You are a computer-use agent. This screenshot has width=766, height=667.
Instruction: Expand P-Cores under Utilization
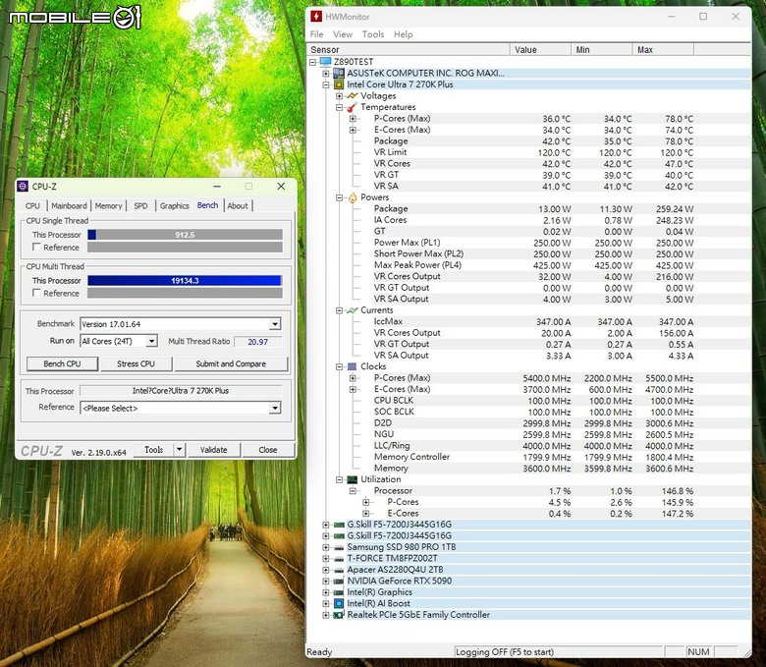[366, 502]
